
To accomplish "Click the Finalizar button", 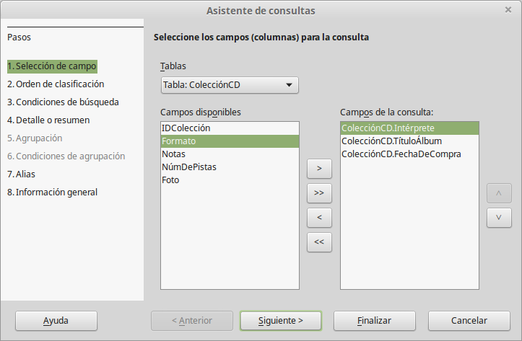I will [x=373, y=320].
